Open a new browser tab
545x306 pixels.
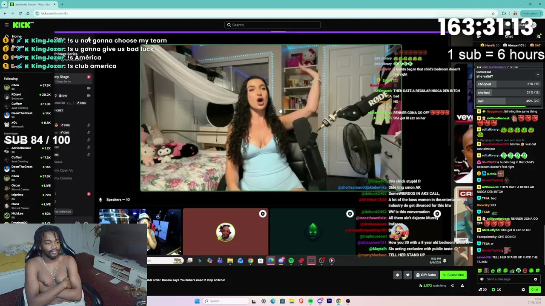62,4
